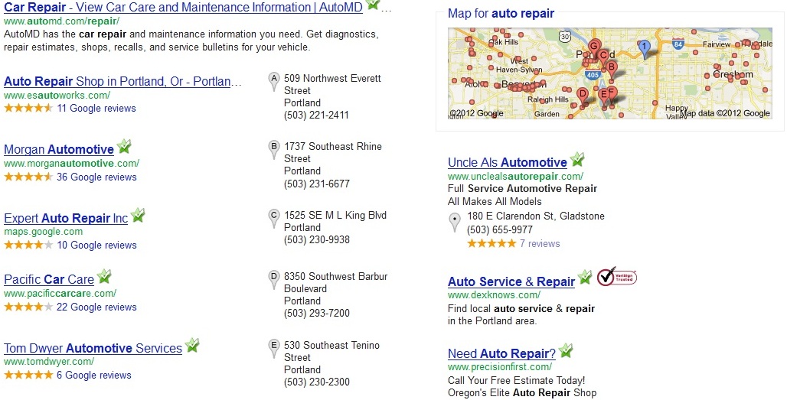This screenshot has width=787, height=400.
Task: Click the Gresham label on the map
Action: pos(733,75)
